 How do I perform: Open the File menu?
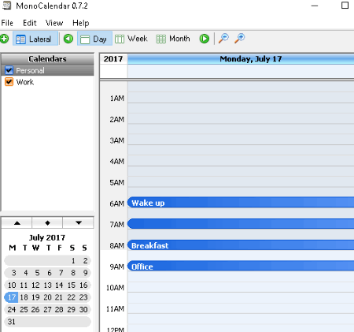(x=7, y=23)
